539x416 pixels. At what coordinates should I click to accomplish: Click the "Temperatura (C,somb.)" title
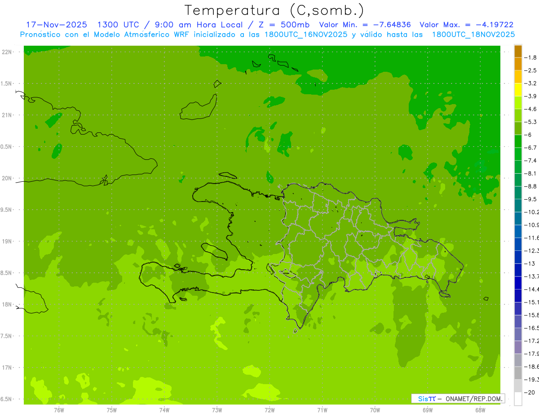click(274, 10)
